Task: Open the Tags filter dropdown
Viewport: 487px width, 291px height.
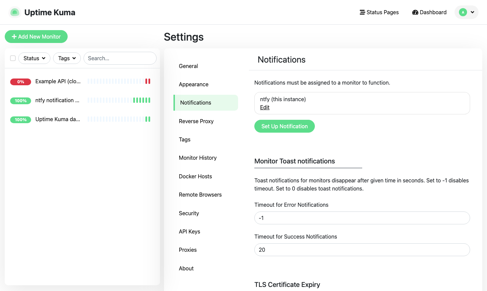Action: [67, 58]
